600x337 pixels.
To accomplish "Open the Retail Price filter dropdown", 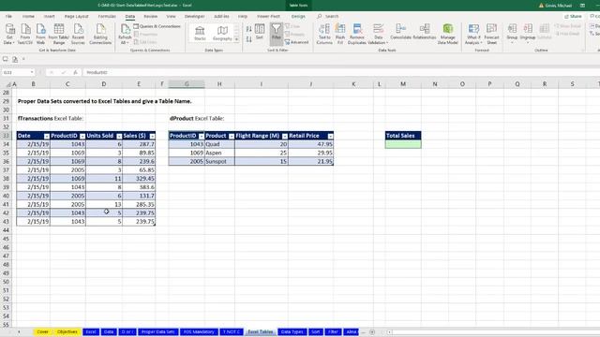I will (330, 136).
